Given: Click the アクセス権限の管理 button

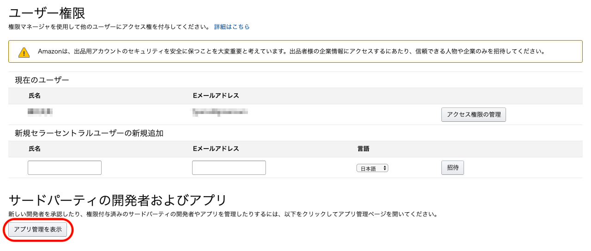Looking at the screenshot, I should click(x=473, y=114).
